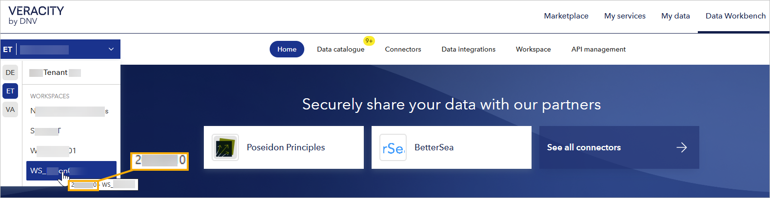Click the 9+ notification badge on Data catalogue
Image resolution: width=770 pixels, height=198 pixels.
(369, 41)
